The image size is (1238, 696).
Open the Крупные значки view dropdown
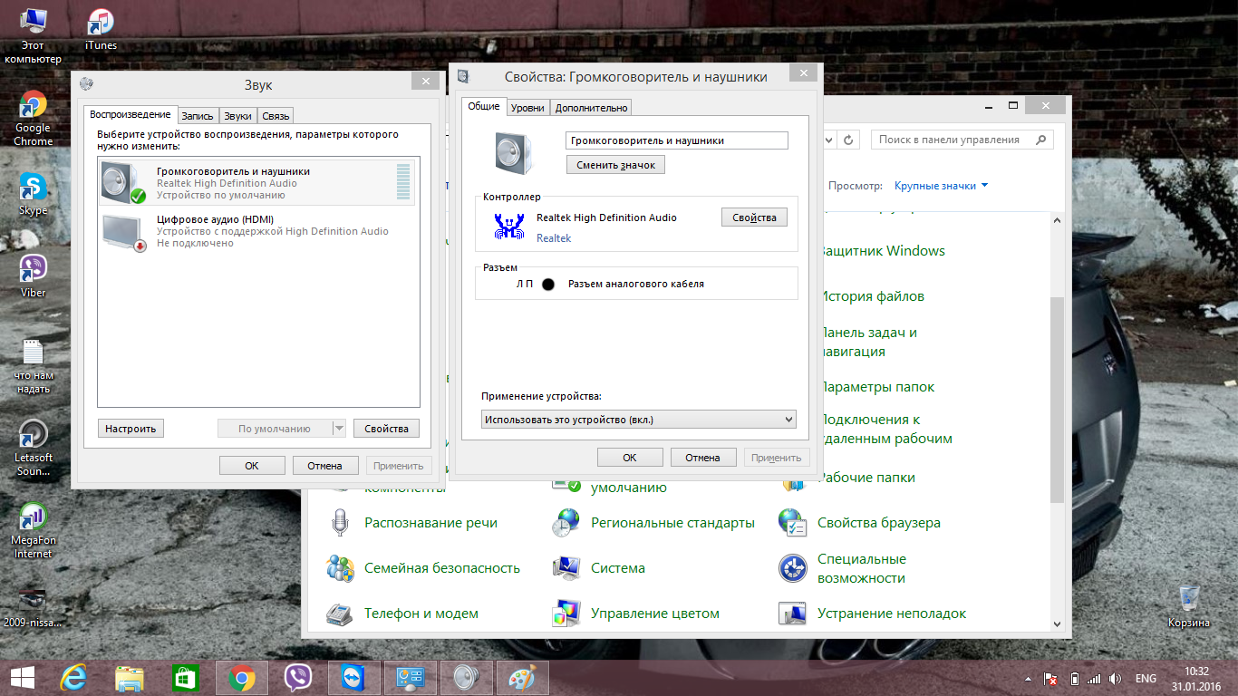click(x=941, y=186)
